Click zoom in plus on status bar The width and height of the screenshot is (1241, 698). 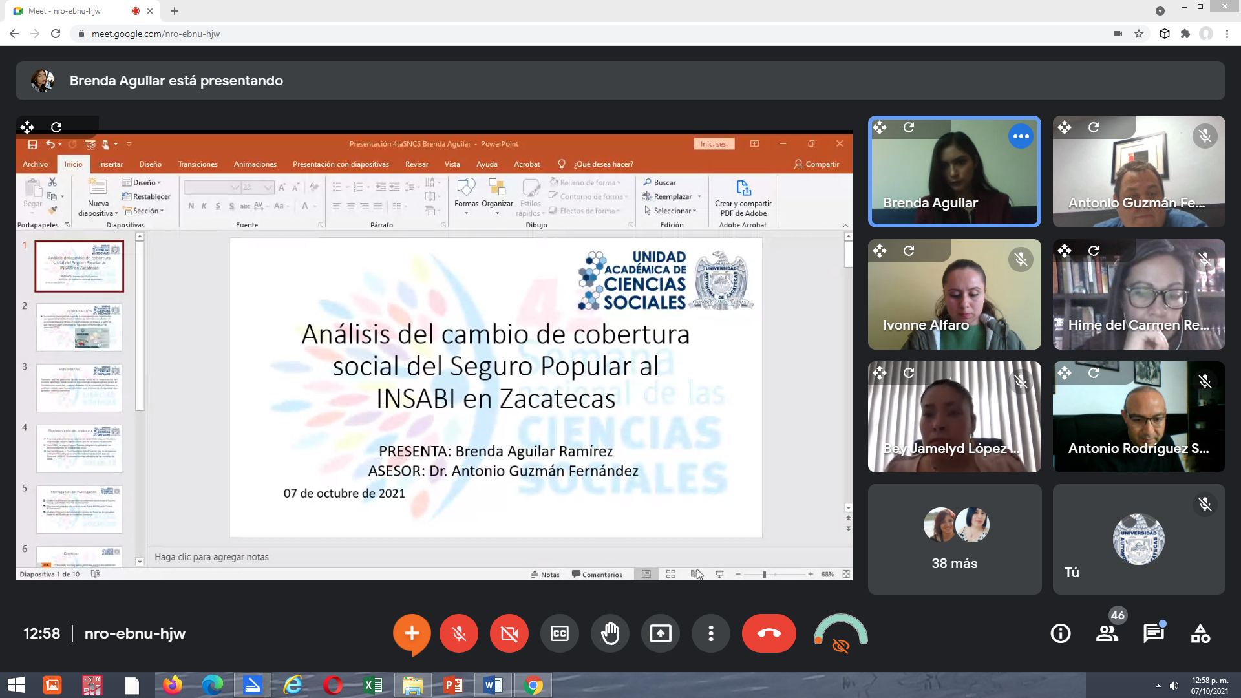pyautogui.click(x=810, y=574)
